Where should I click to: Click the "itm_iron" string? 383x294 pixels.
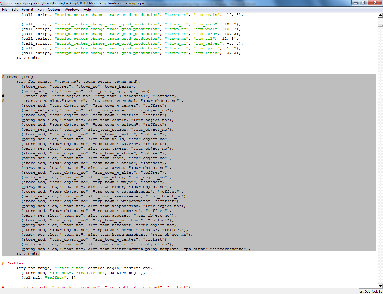[x=205, y=24]
